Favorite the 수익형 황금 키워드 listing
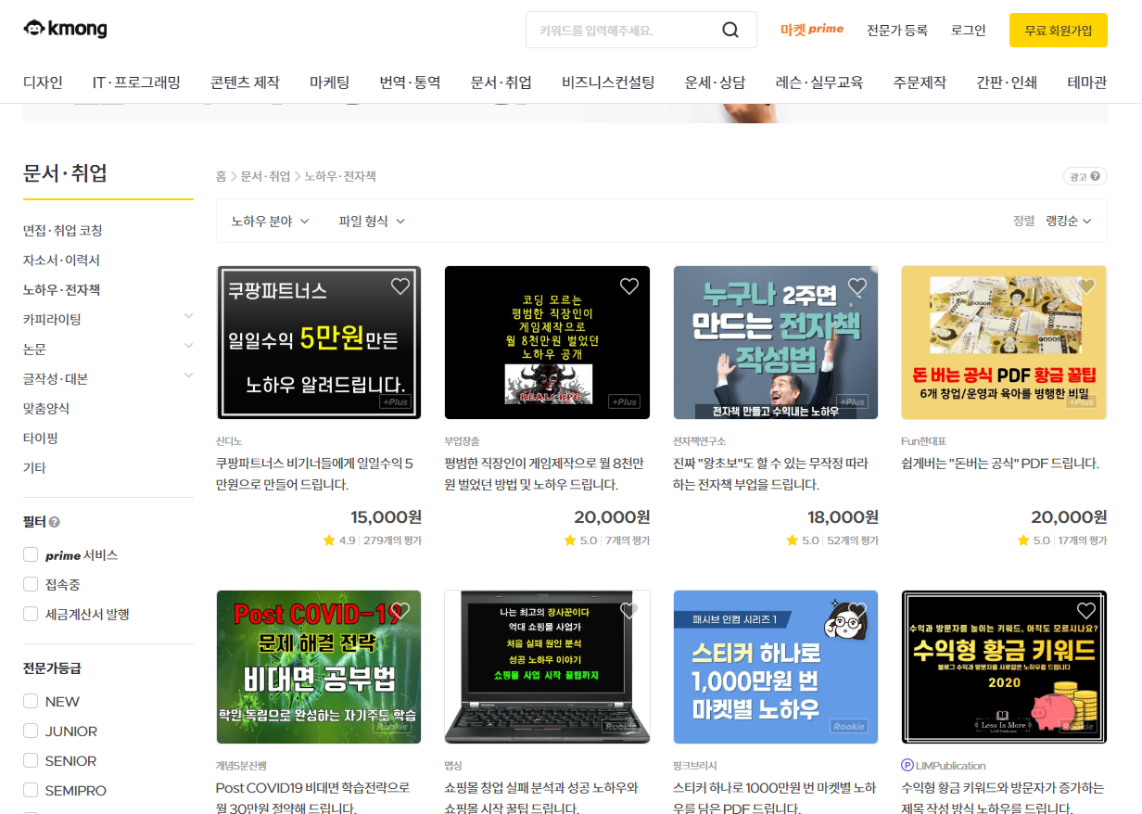 [1085, 611]
